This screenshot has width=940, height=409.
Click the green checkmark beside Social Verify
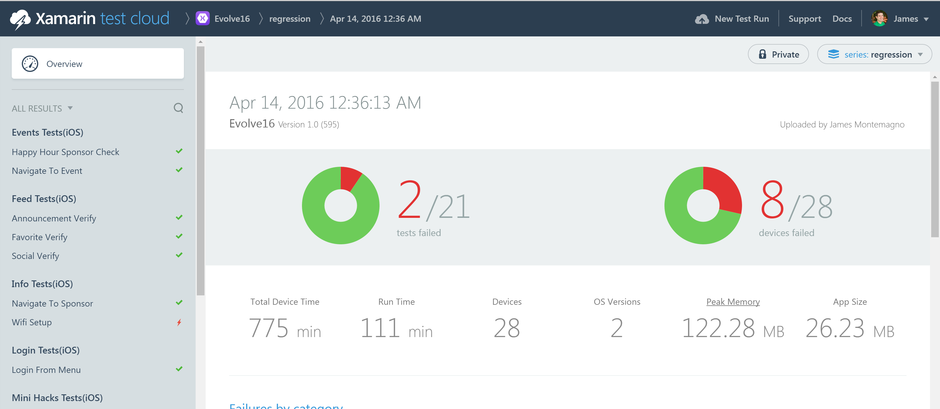(179, 255)
